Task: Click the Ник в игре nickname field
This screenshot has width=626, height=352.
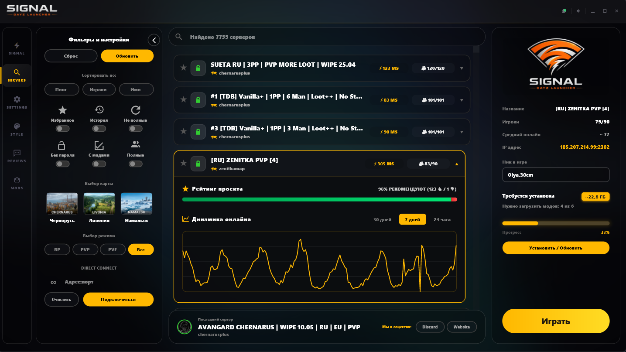Action: click(x=556, y=175)
